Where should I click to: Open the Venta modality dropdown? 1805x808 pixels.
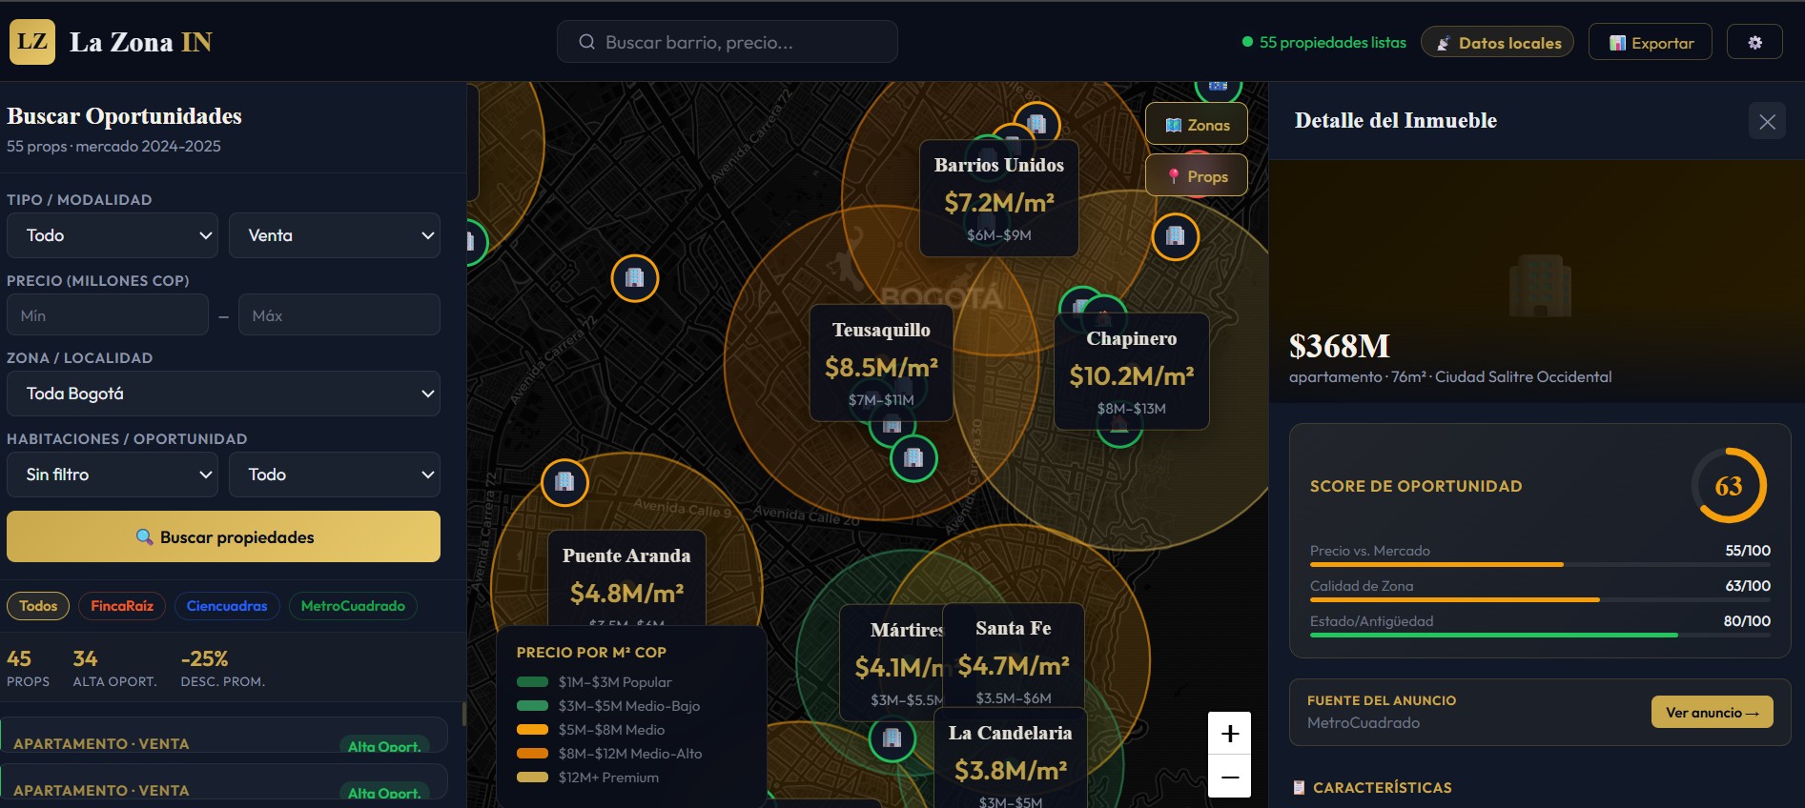[335, 235]
